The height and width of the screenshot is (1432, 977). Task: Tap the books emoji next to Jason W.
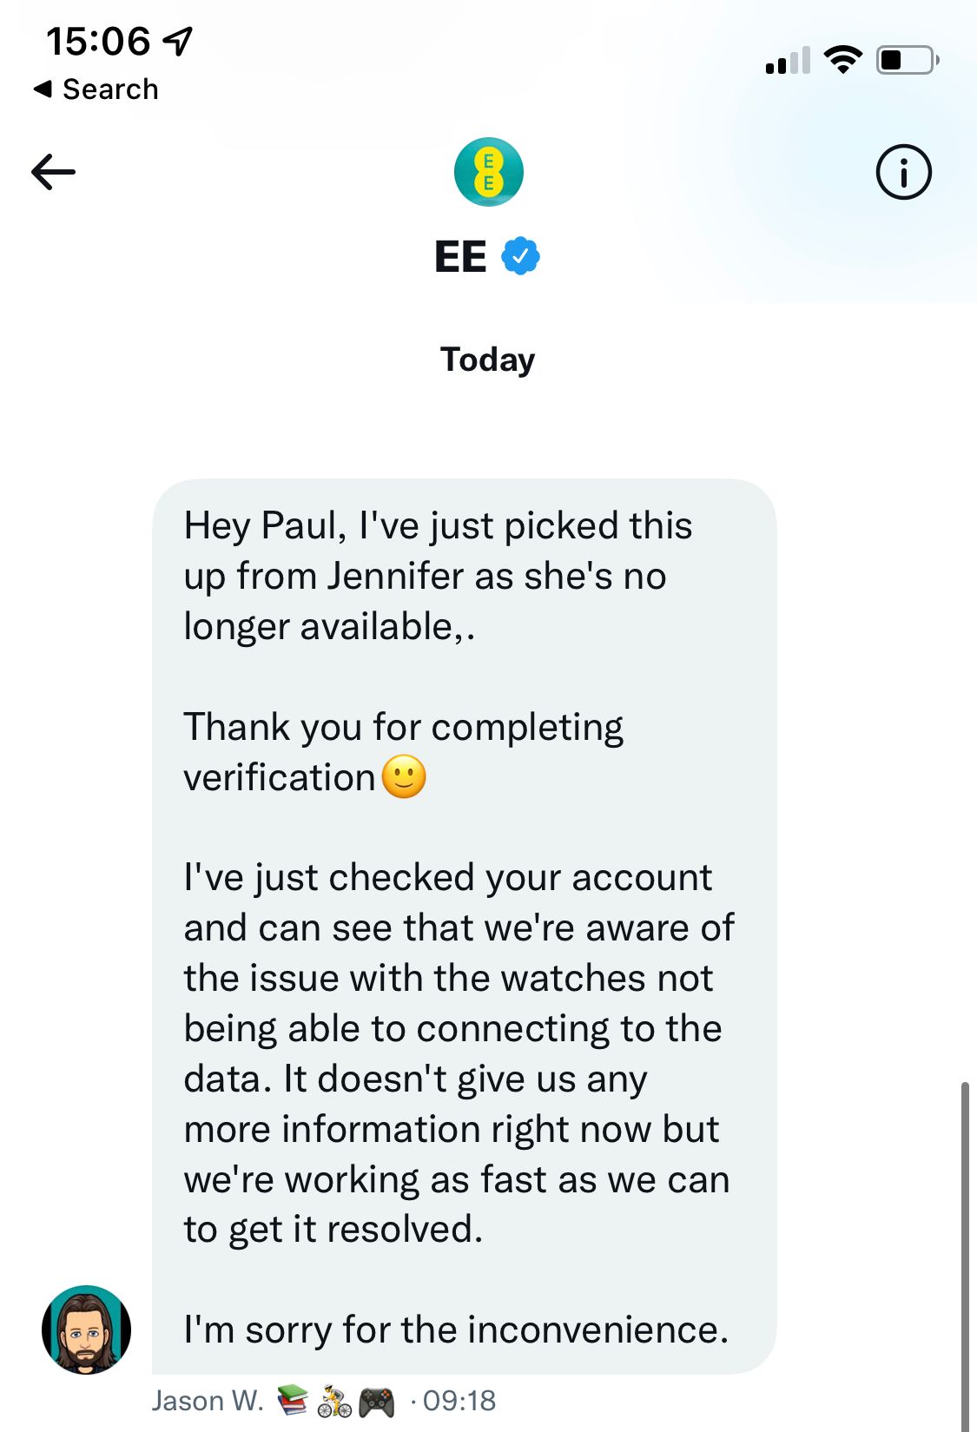293,1401
